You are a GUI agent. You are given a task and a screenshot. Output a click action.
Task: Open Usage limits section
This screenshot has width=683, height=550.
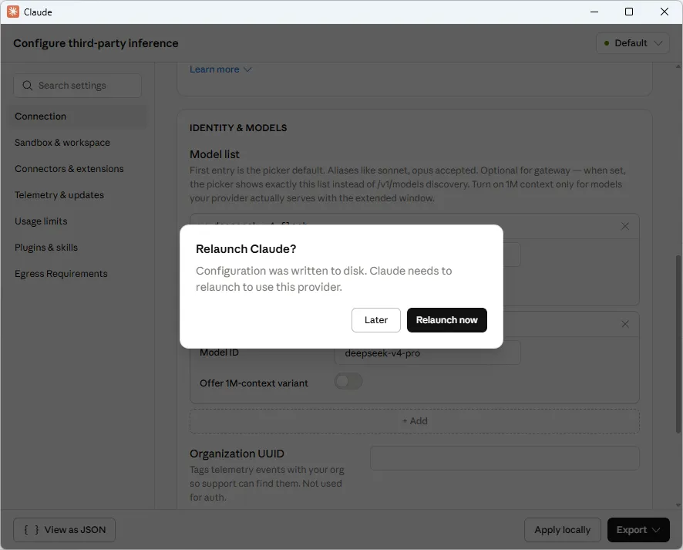tap(41, 221)
